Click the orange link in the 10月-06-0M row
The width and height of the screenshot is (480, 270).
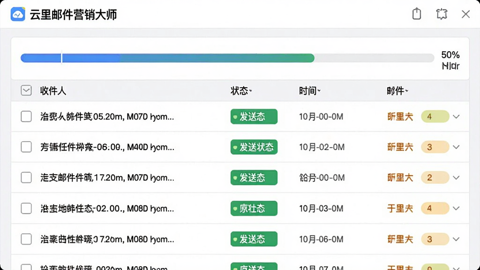point(400,239)
